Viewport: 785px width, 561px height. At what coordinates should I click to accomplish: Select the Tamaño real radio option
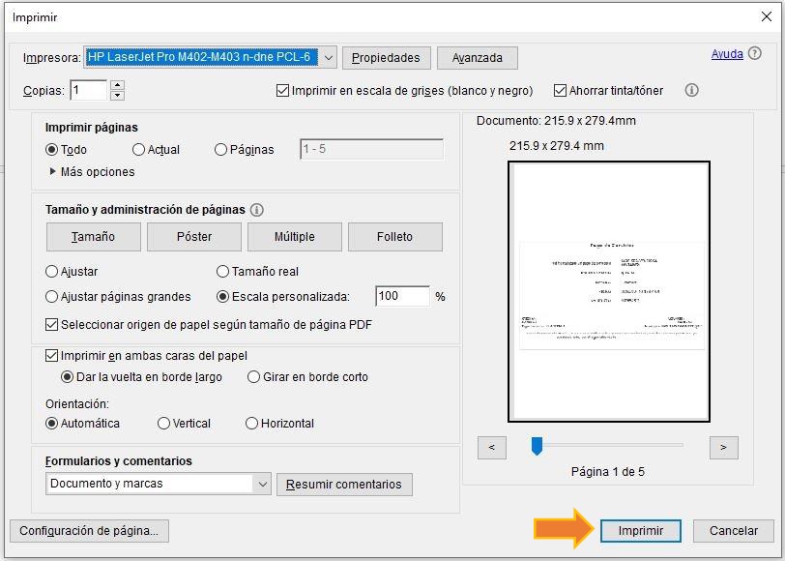pos(223,272)
